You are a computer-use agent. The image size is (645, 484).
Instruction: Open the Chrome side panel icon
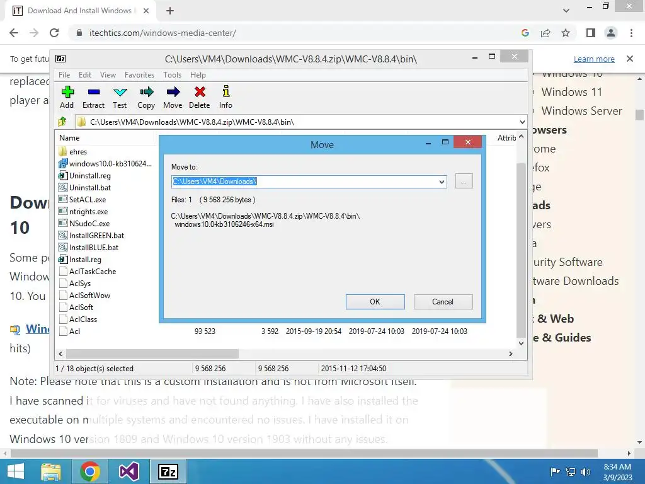click(x=591, y=33)
